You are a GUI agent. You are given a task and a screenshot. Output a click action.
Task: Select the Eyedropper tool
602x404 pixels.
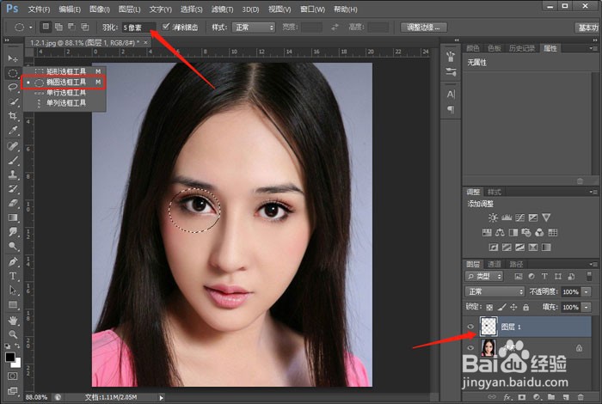pyautogui.click(x=13, y=131)
